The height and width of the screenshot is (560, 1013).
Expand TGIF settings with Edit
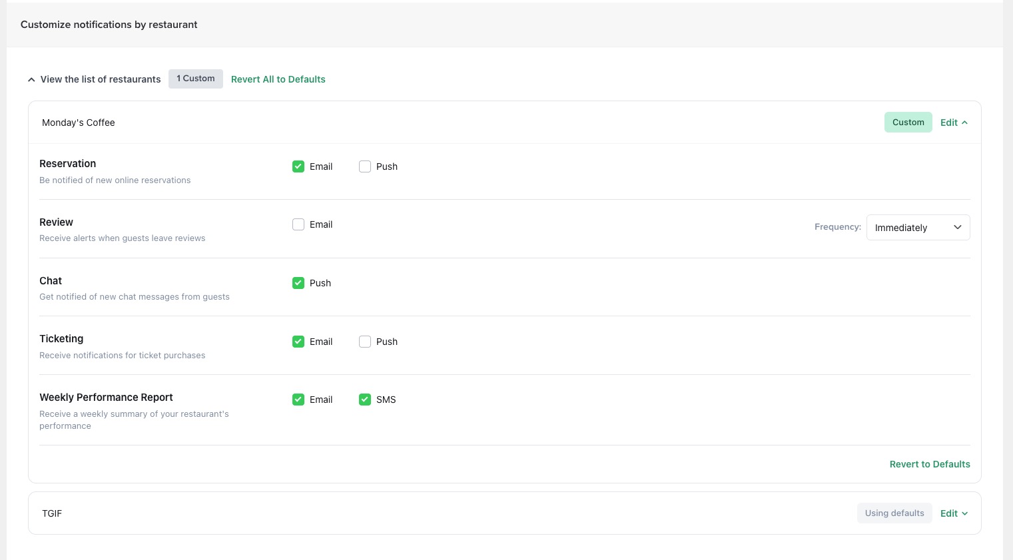(953, 513)
